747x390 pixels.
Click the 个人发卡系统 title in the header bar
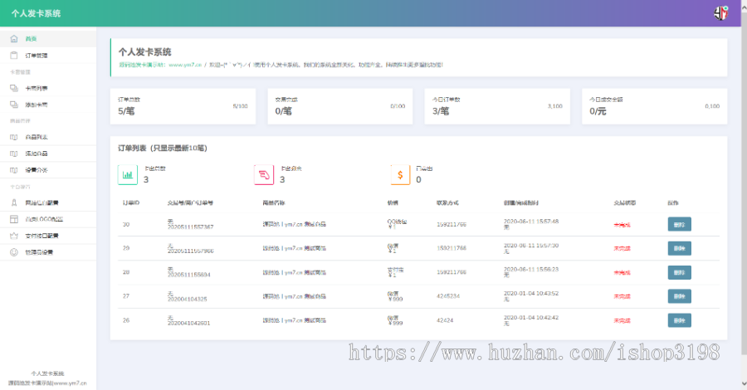click(x=37, y=13)
